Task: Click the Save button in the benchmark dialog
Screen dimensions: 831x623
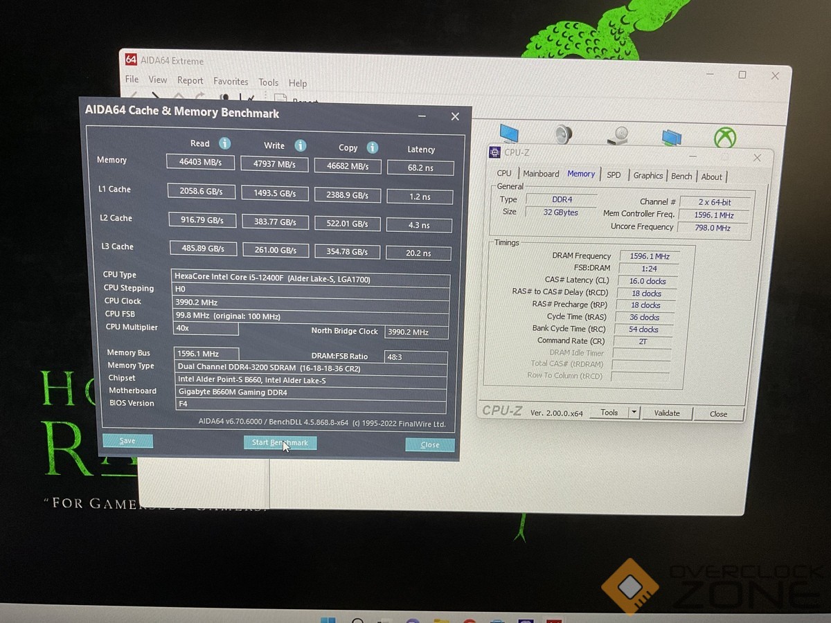Action: tap(127, 440)
